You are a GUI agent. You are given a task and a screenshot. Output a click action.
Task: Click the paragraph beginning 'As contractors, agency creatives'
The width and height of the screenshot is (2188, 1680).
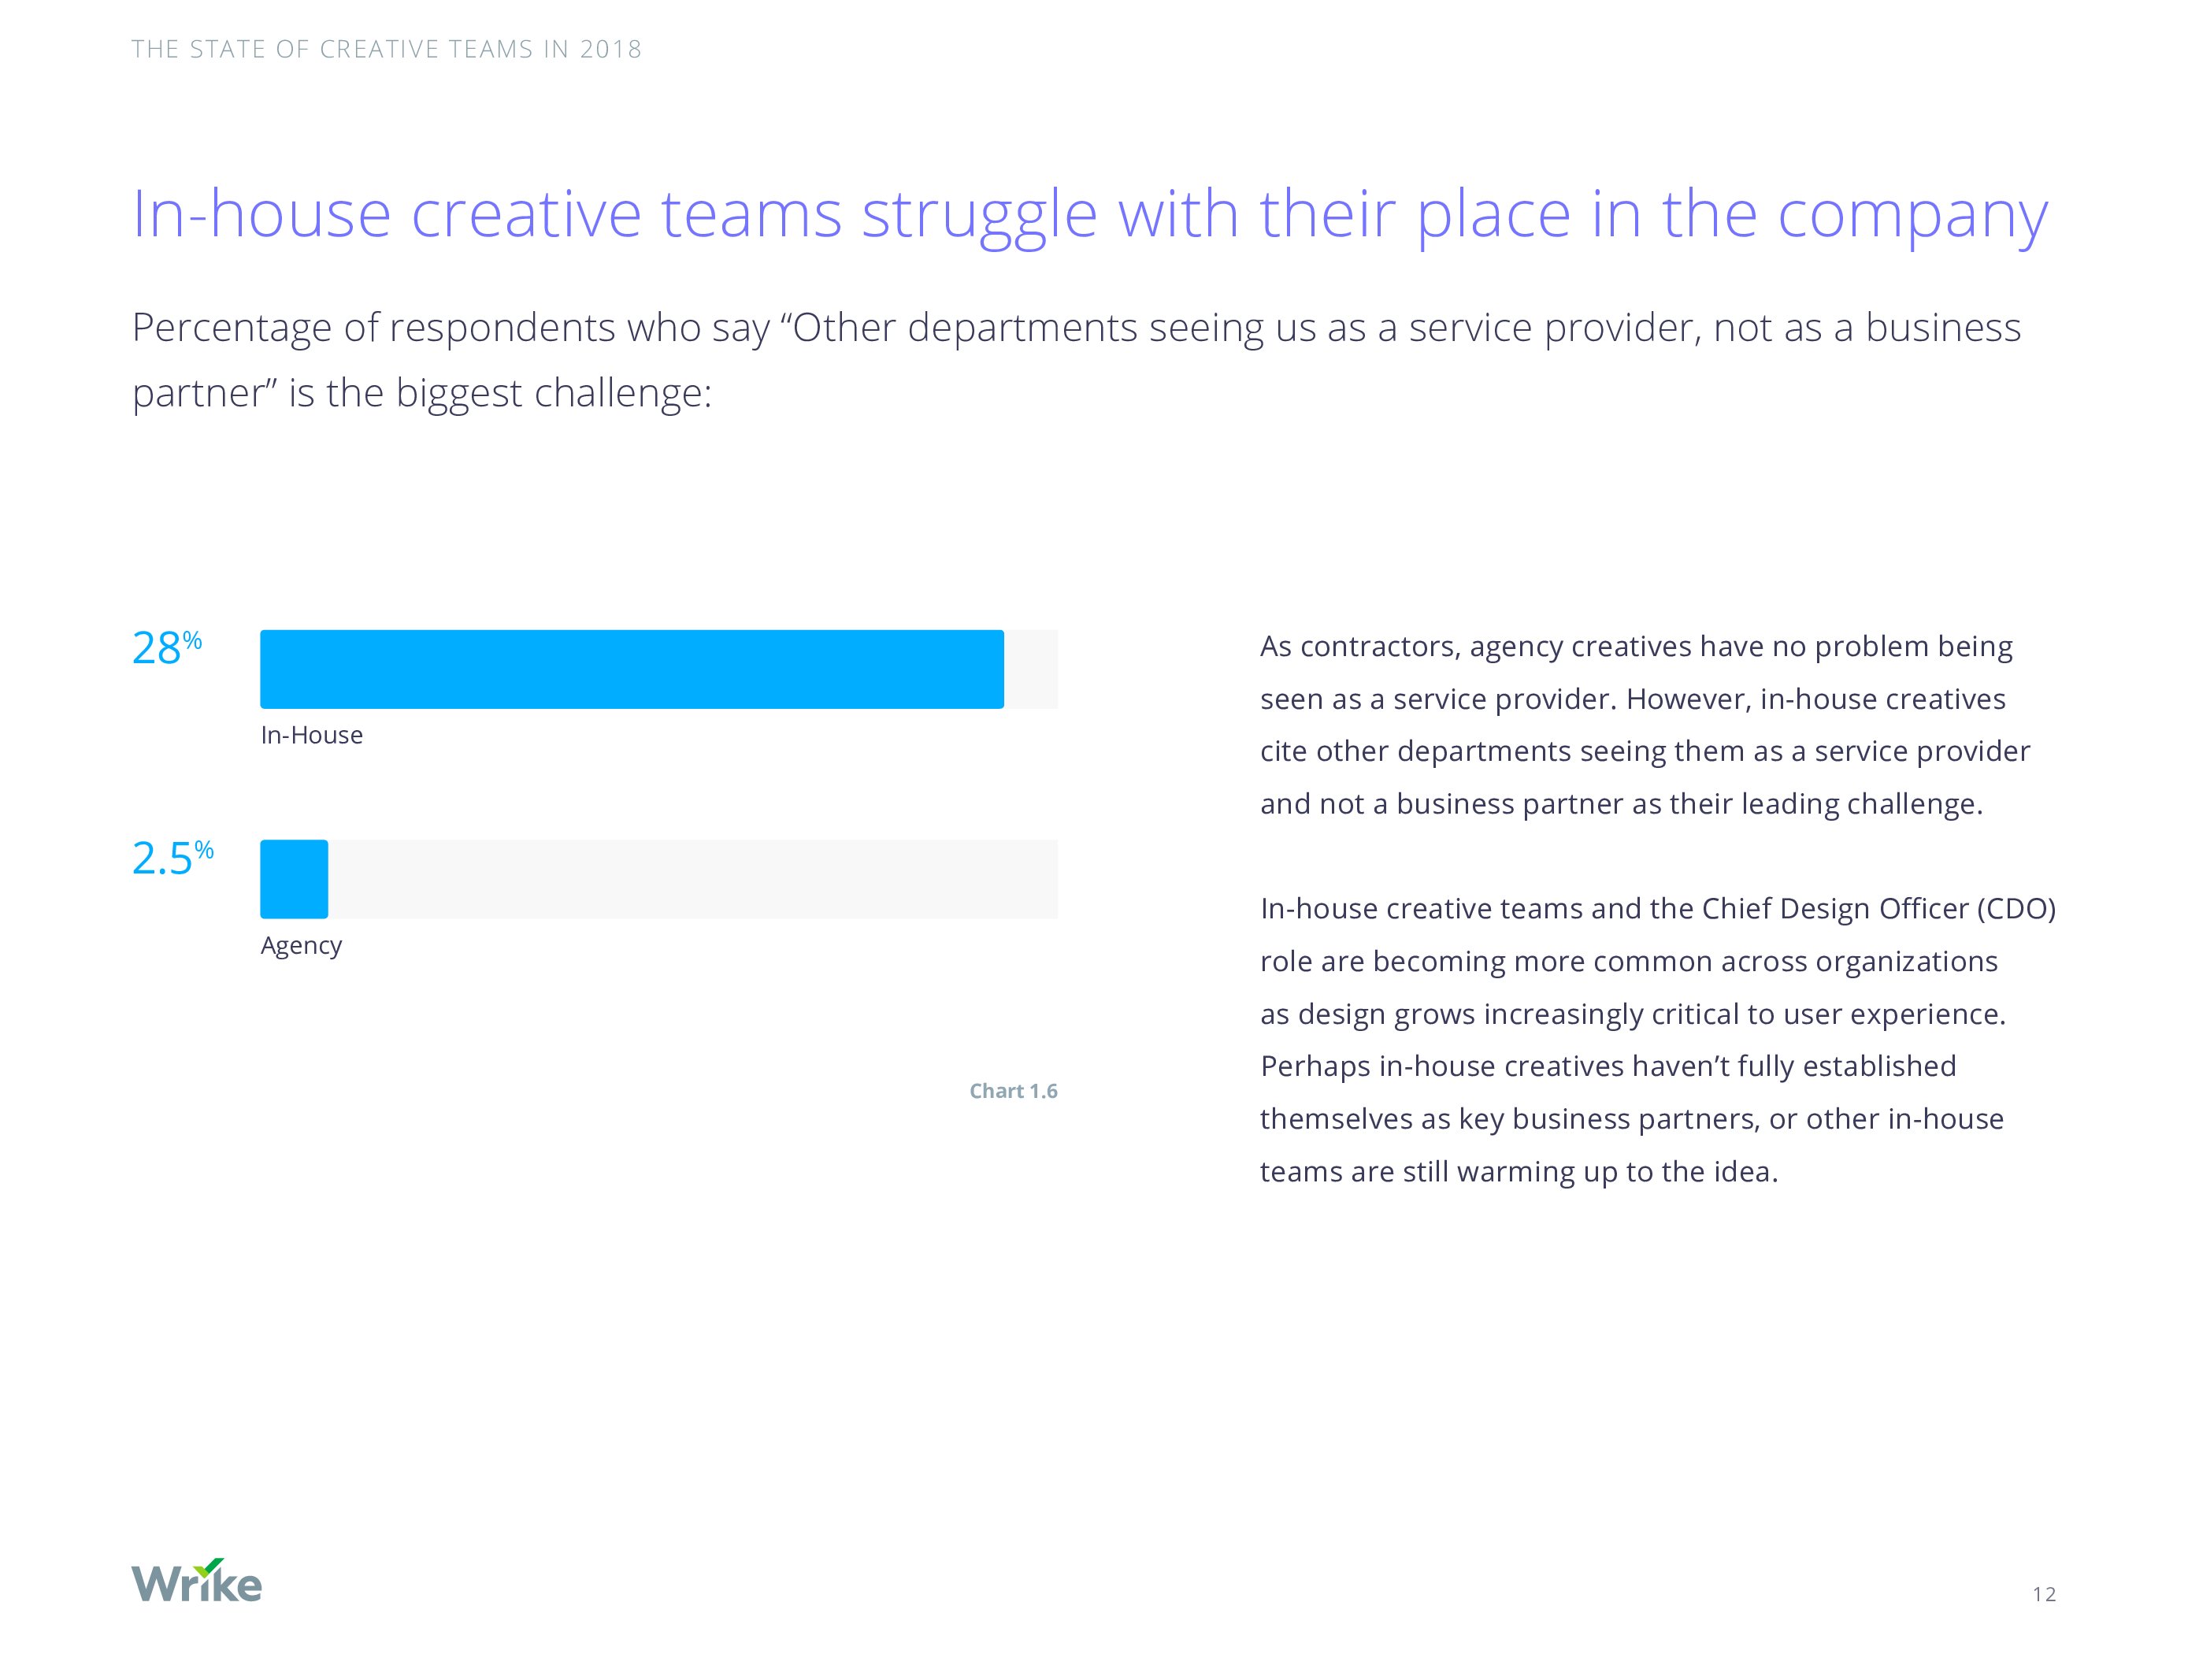click(1645, 725)
